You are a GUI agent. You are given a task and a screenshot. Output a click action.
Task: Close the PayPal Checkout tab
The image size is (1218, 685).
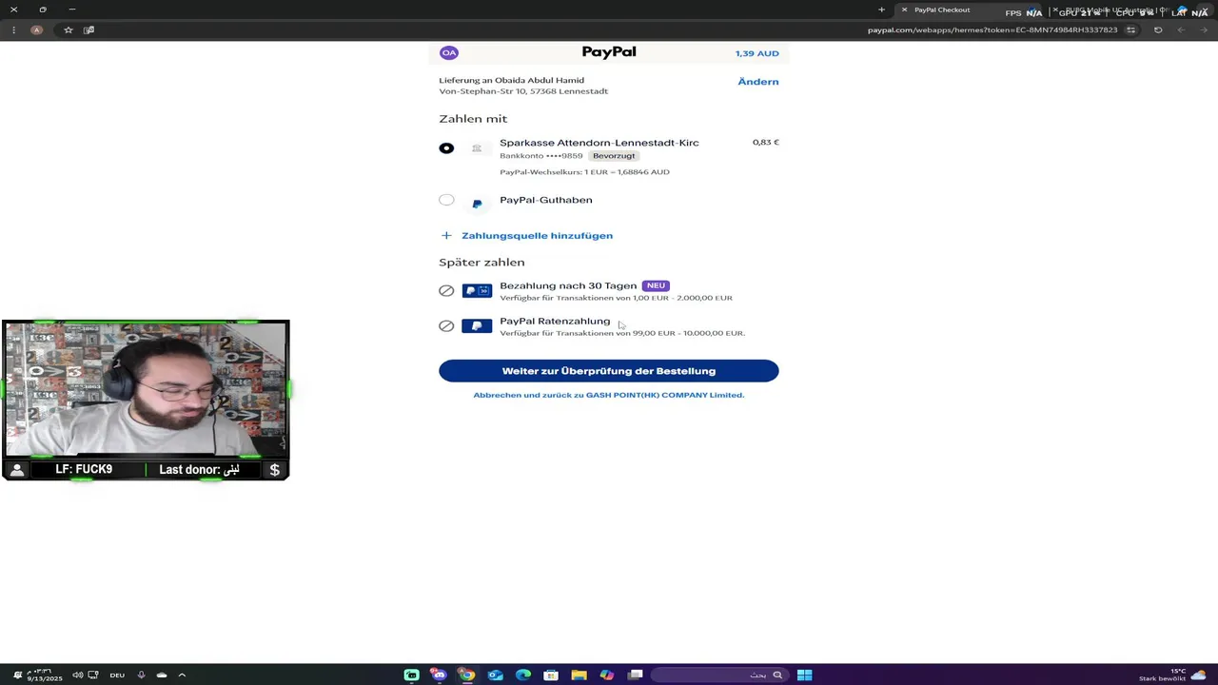click(x=904, y=10)
